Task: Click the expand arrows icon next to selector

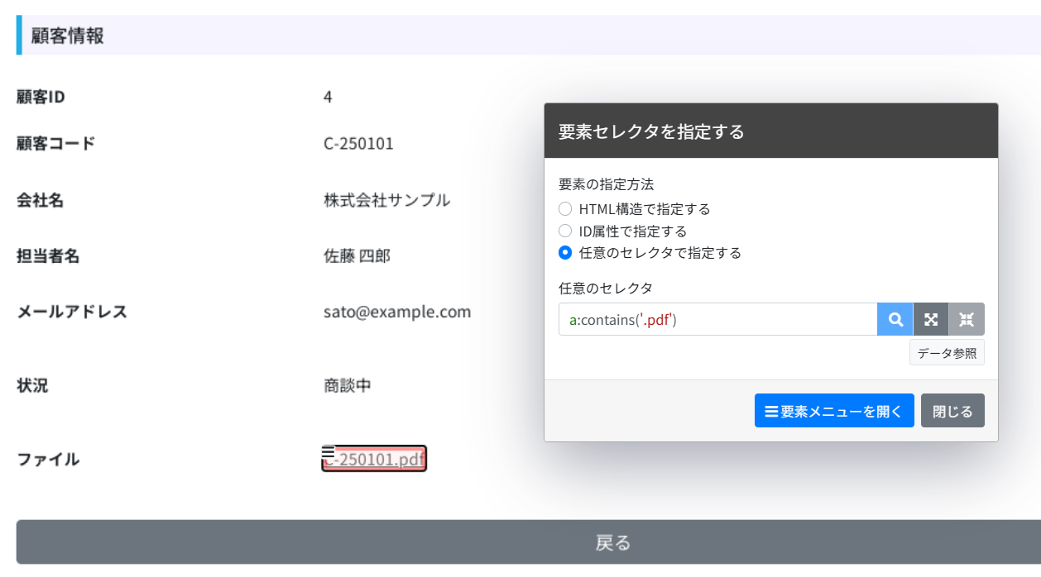Action: [931, 319]
